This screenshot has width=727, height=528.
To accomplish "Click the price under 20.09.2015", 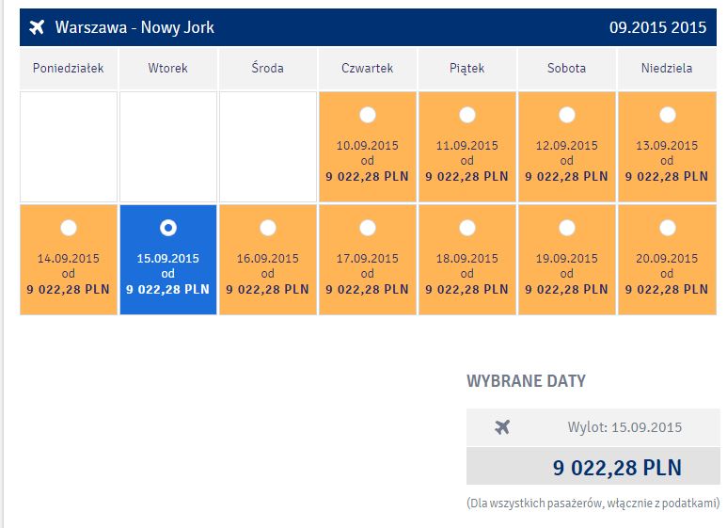I will [667, 290].
